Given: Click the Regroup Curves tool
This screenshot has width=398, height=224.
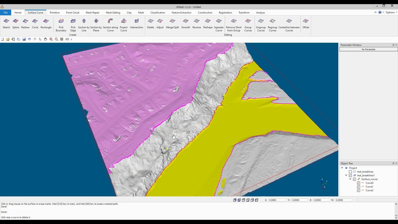Looking at the screenshot, I should tap(272, 25).
